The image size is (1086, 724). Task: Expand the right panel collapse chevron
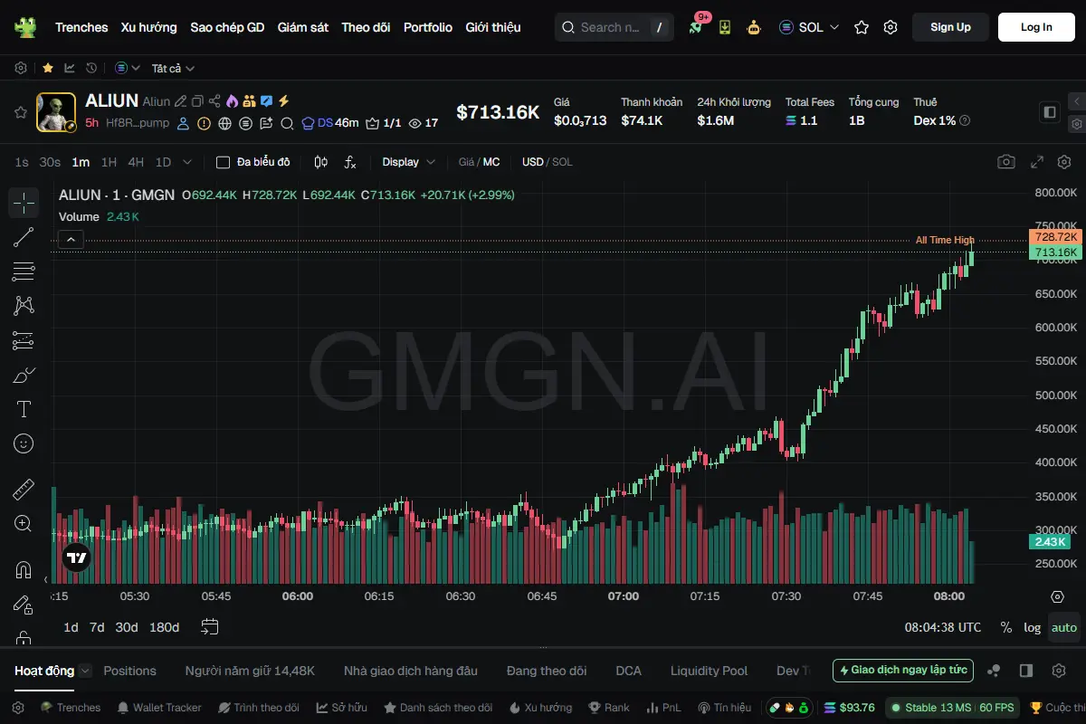(1076, 101)
